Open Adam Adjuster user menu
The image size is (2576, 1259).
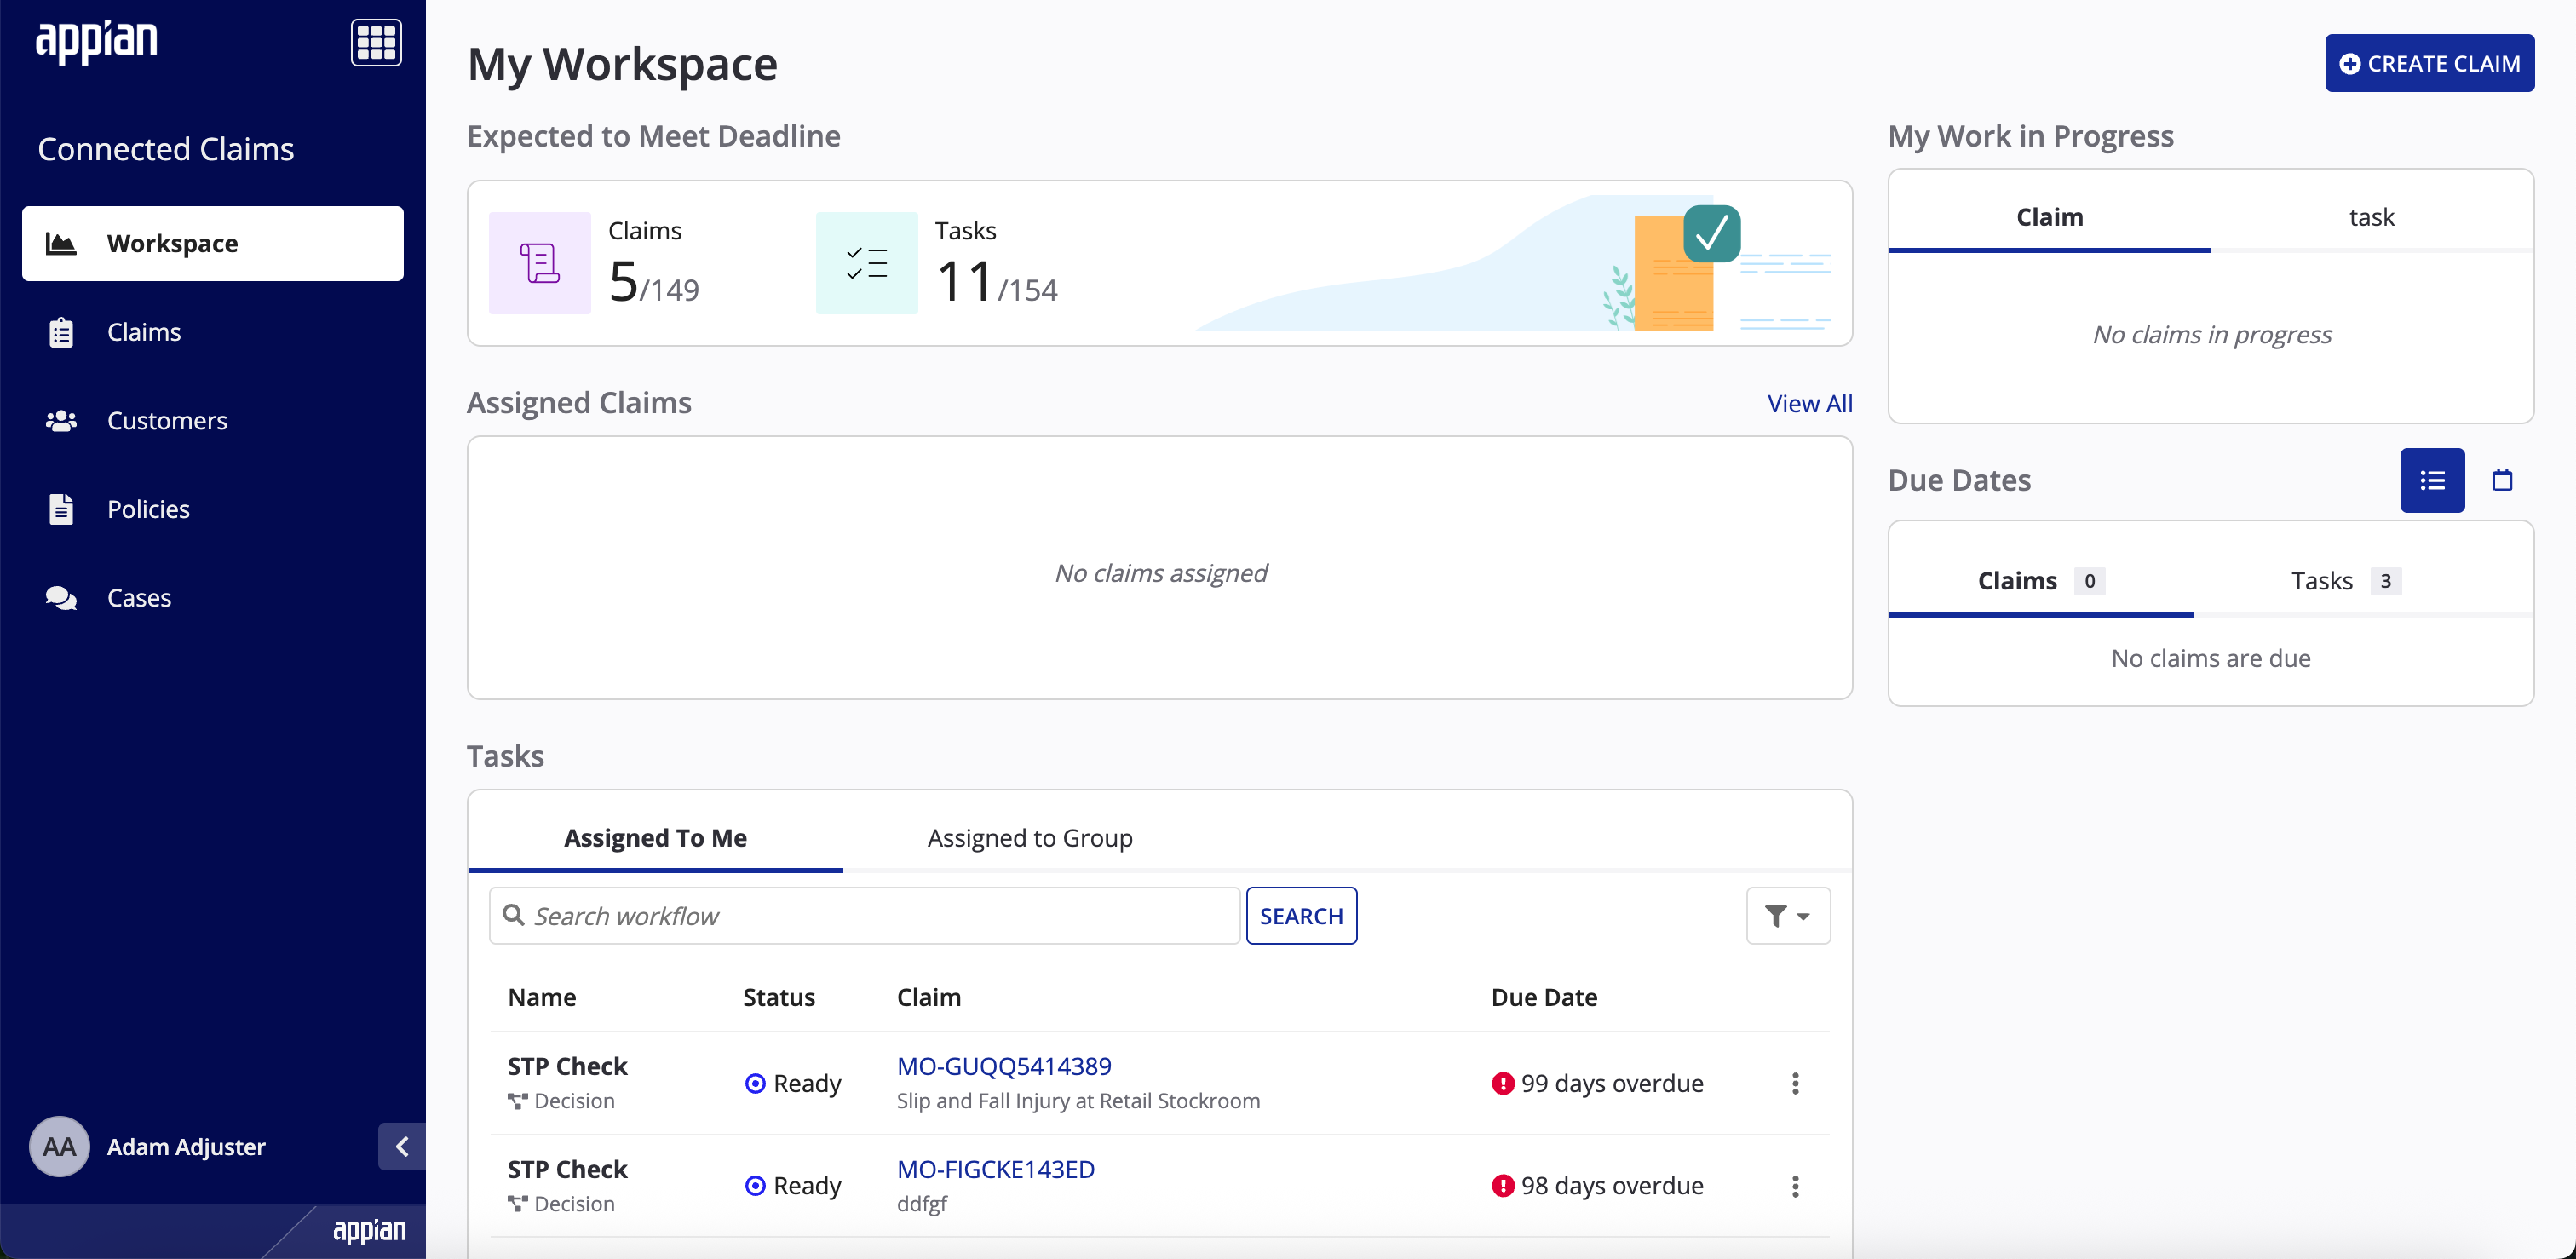186,1146
